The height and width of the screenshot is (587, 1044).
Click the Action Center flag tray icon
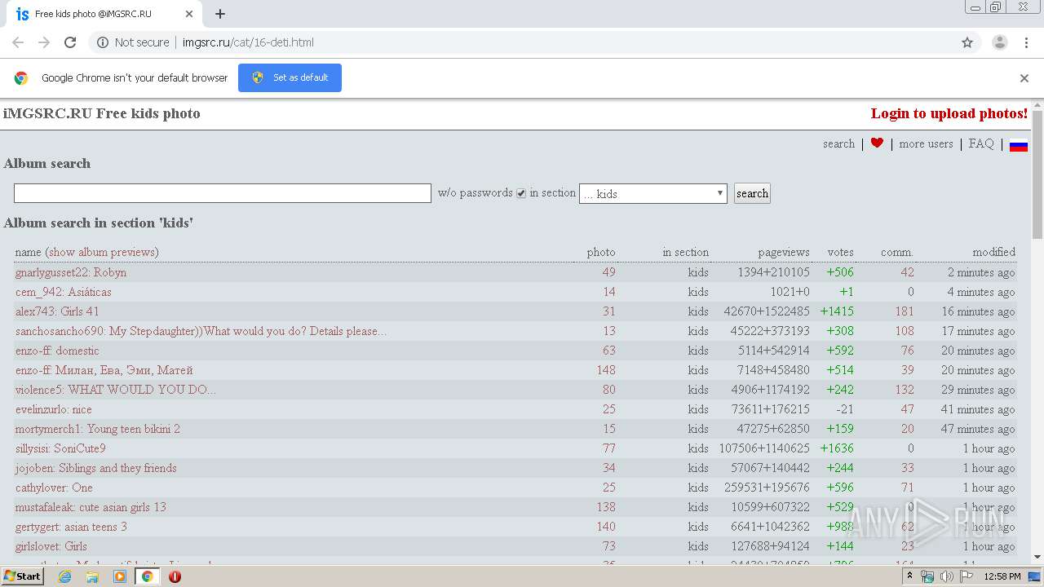point(967,576)
